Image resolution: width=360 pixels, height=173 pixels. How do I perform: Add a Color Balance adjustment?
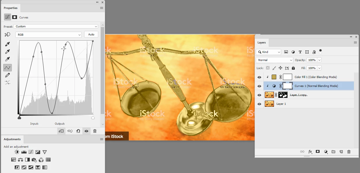pos(20,159)
